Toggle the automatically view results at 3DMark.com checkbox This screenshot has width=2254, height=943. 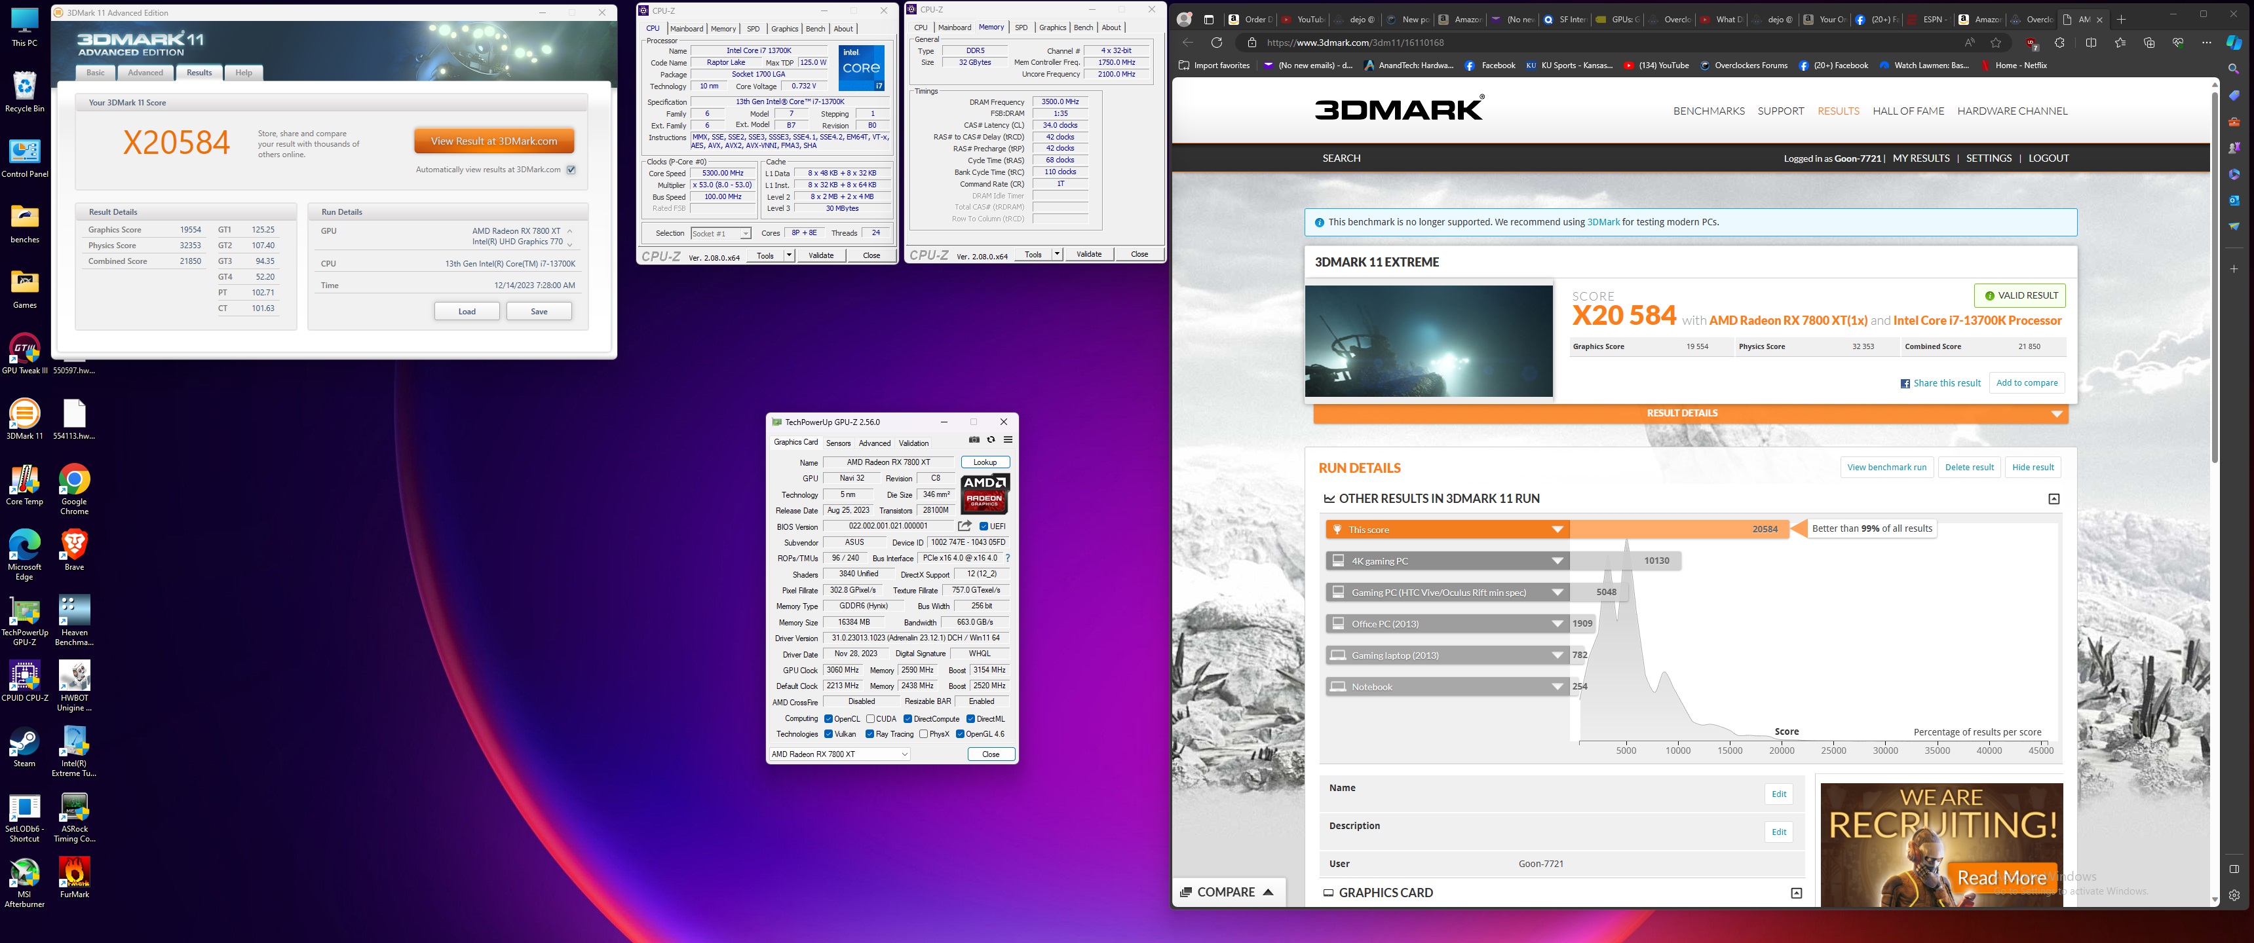(x=571, y=170)
